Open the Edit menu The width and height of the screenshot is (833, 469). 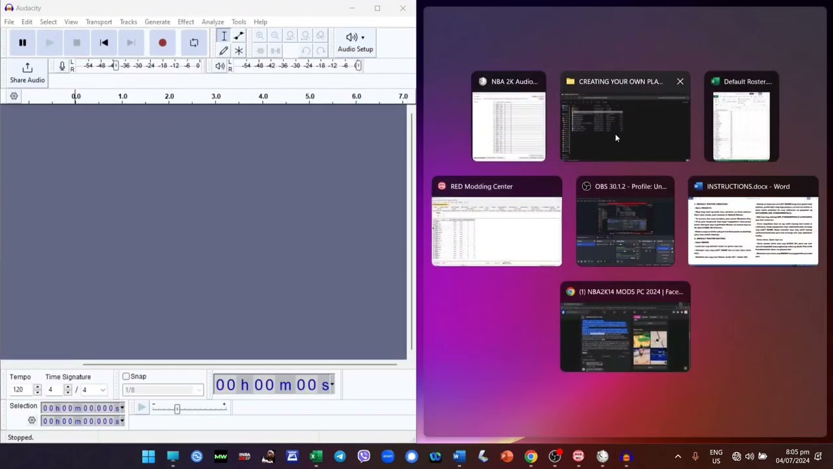coord(27,22)
